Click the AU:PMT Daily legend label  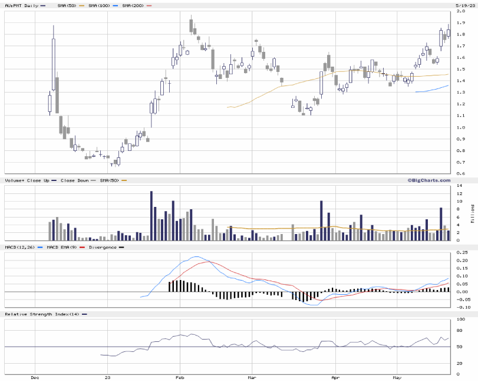pos(21,5)
